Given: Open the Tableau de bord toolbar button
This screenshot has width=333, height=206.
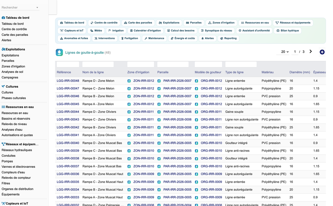Looking at the screenshot, I should point(72,23).
